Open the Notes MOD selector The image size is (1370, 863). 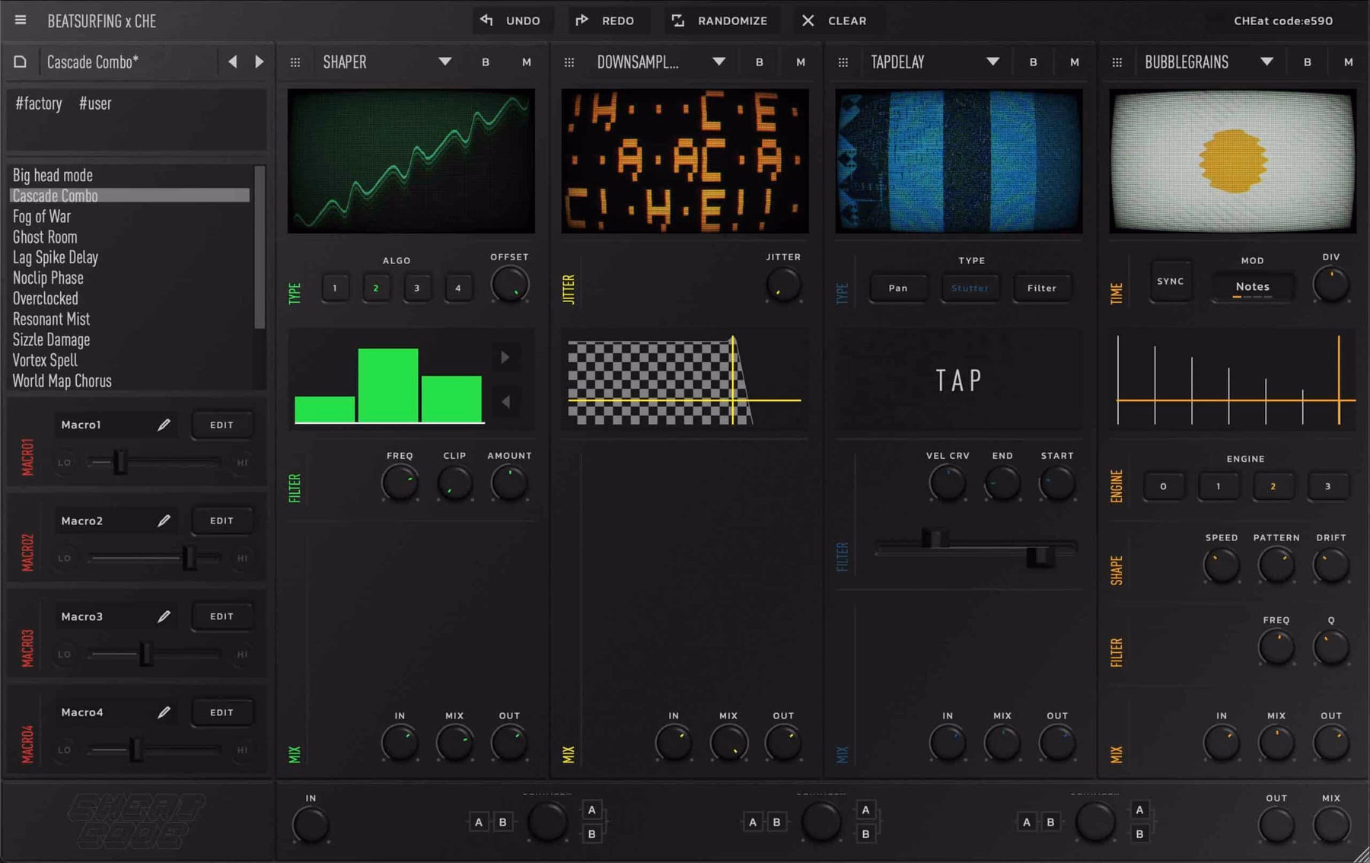pos(1253,287)
